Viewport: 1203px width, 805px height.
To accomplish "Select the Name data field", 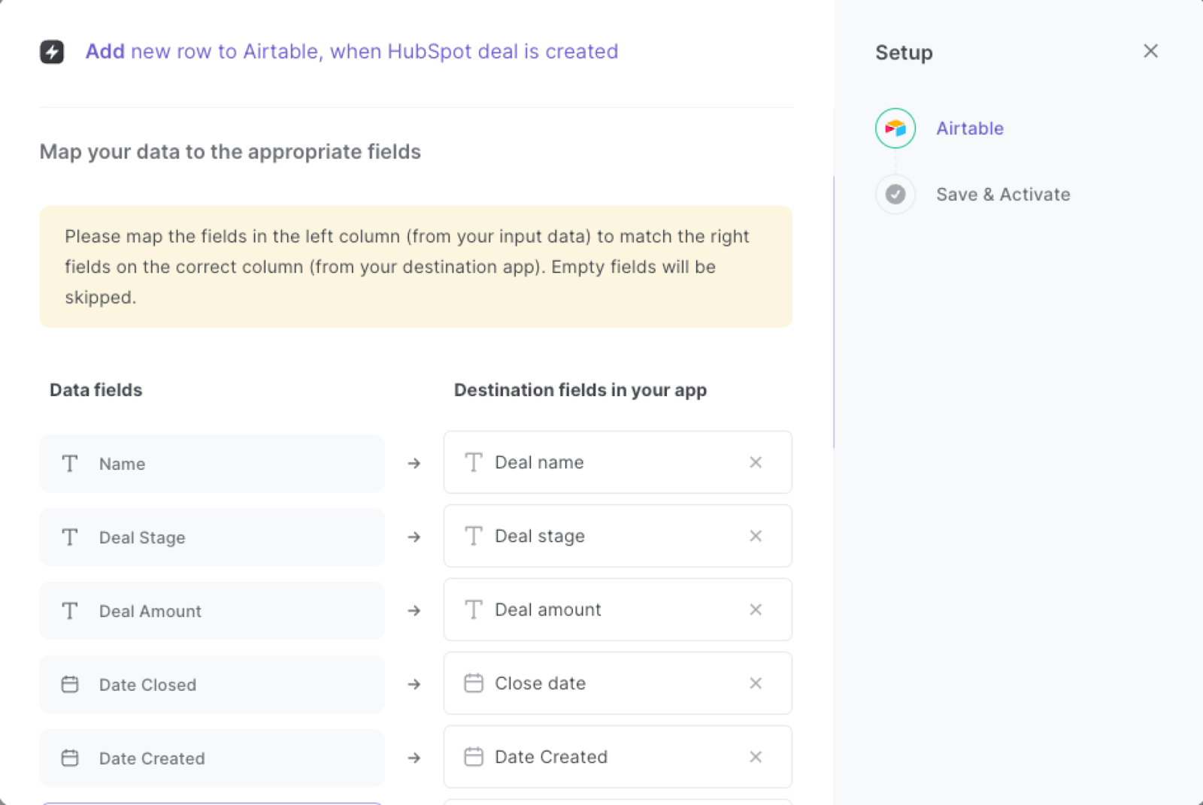I will (x=212, y=464).
